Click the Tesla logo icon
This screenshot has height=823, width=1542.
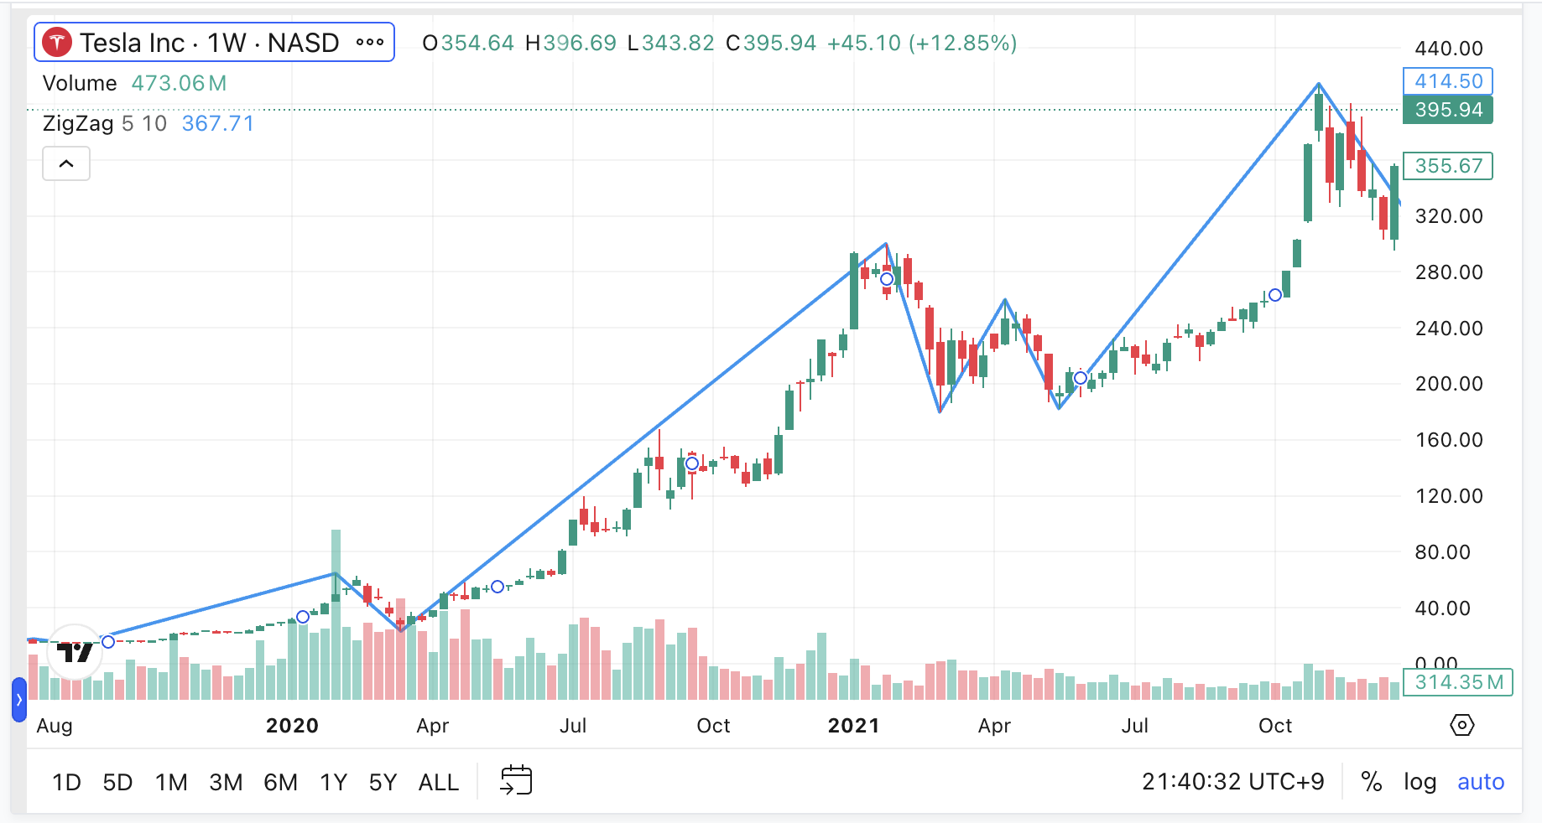coord(57,42)
